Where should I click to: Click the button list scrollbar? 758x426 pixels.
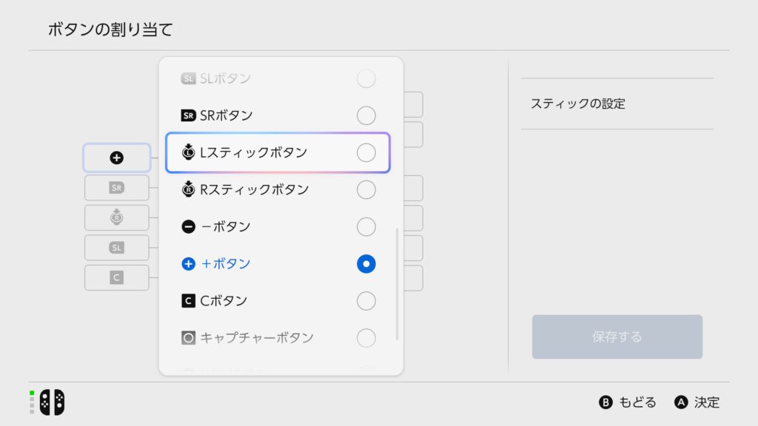tap(398, 284)
